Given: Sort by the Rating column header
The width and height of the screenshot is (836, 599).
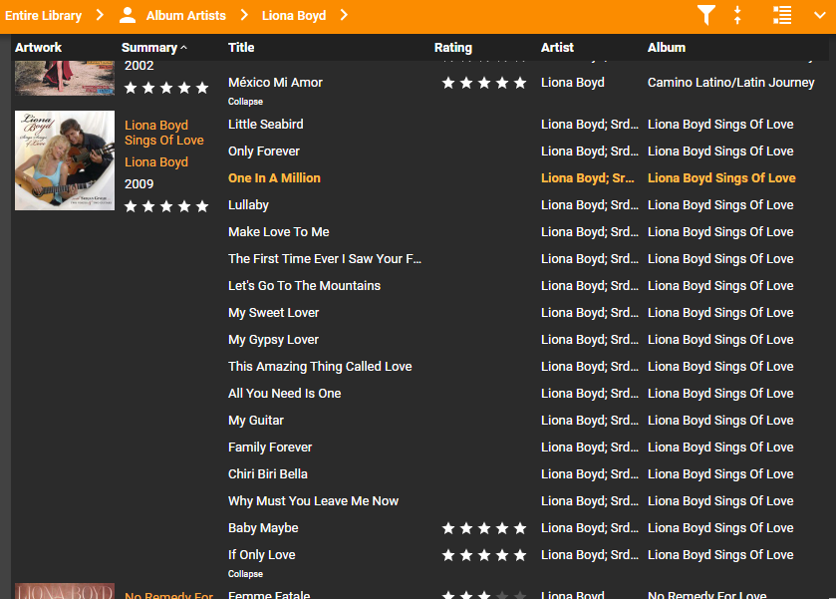Looking at the screenshot, I should coord(453,48).
